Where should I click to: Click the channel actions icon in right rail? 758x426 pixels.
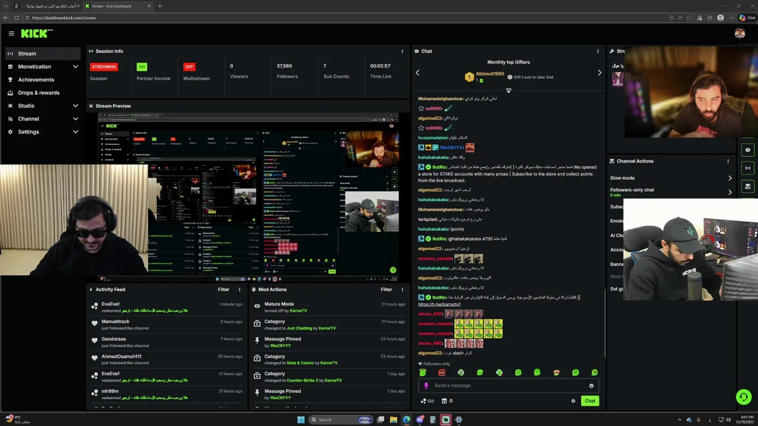tap(747, 186)
